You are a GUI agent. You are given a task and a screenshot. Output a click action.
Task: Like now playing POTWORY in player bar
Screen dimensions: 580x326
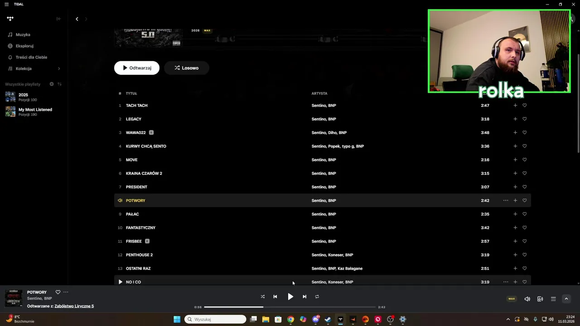click(58, 292)
